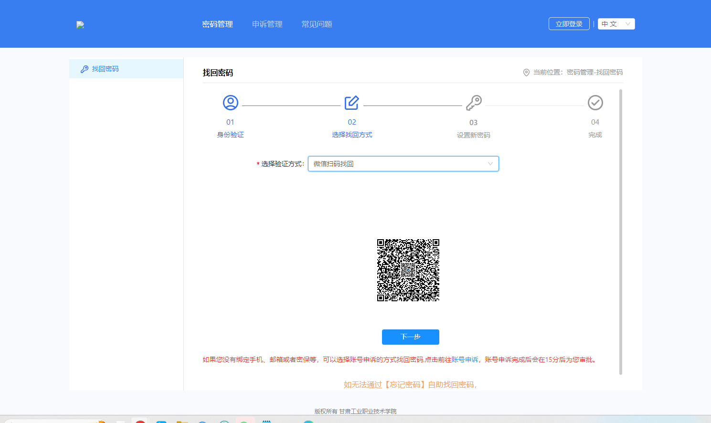Open the 申诉管理 menu

(267, 24)
